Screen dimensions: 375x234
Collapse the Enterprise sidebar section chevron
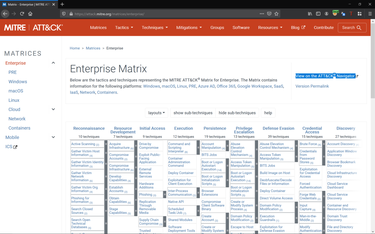coord(53,63)
